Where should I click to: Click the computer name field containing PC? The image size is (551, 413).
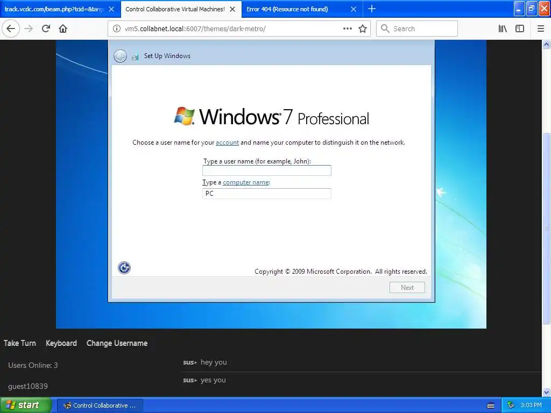[267, 194]
